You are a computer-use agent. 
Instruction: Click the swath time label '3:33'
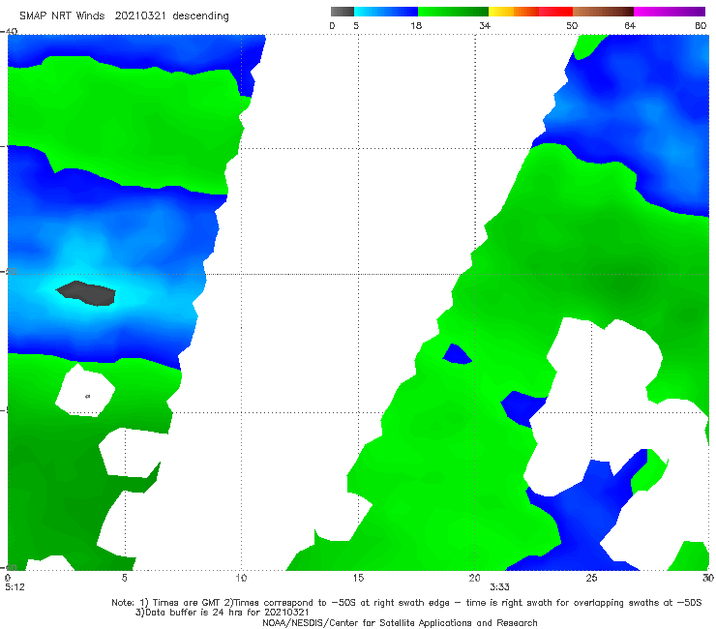499,587
